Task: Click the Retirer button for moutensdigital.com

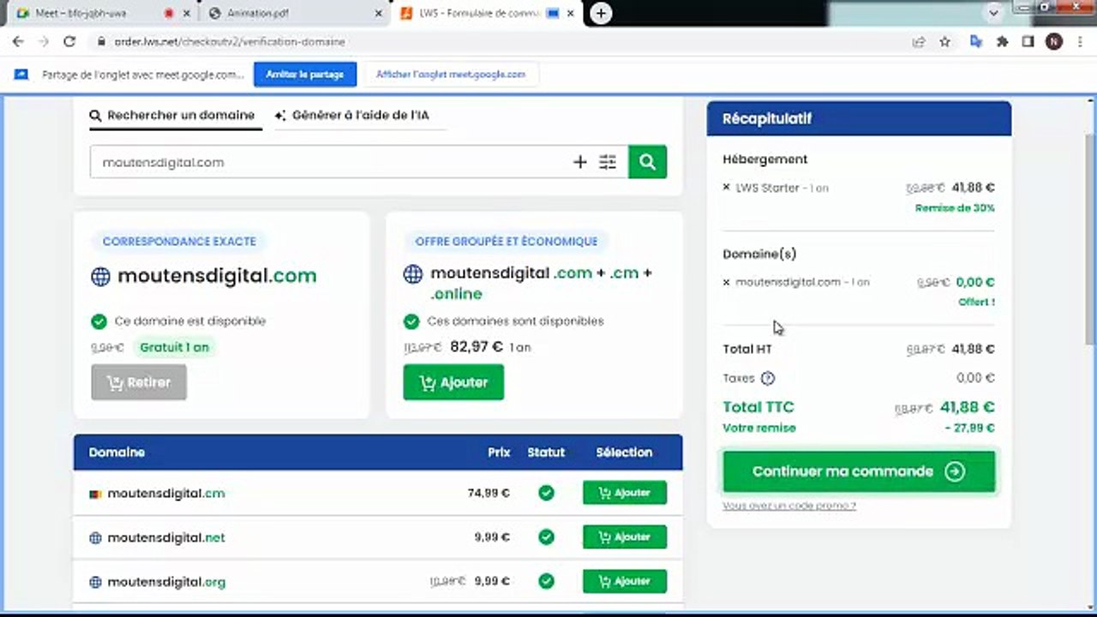Action: click(x=139, y=382)
